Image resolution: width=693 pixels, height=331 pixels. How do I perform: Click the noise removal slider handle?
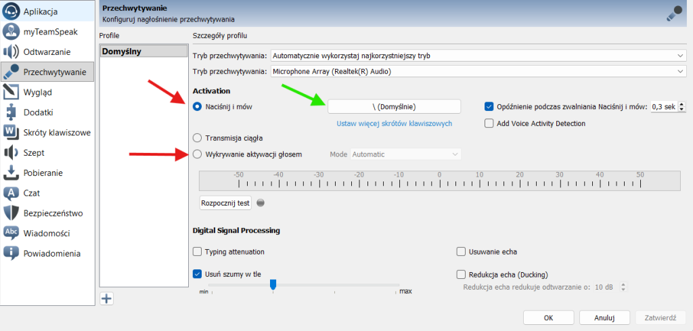pyautogui.click(x=273, y=284)
